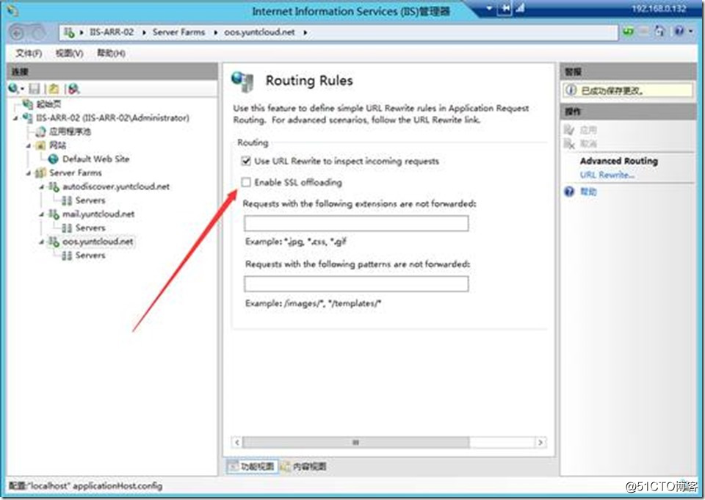This screenshot has width=705, height=500.
Task: Click the info icon in the saved-changes alert
Action: tap(571, 90)
